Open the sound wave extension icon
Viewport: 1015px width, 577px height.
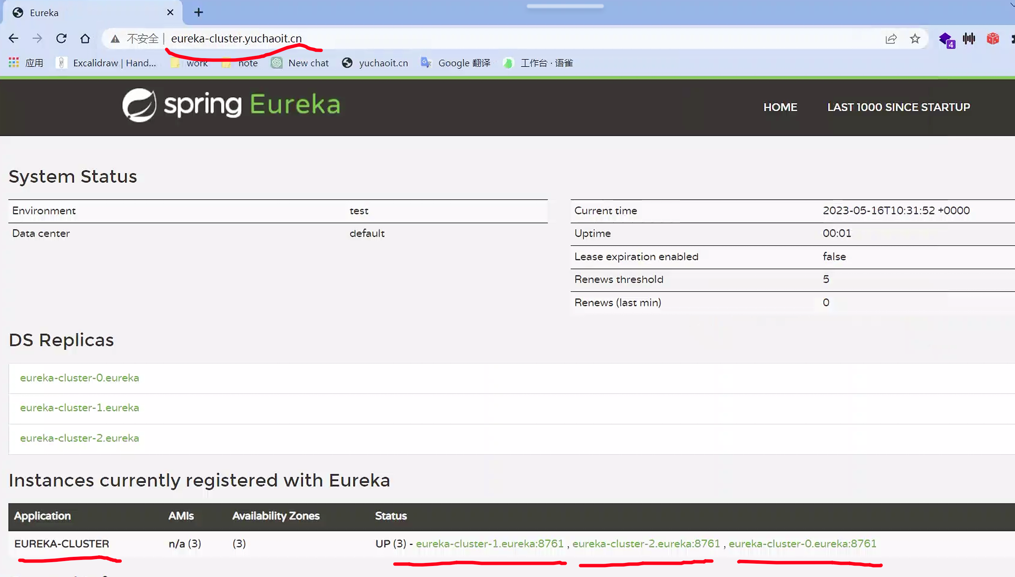coord(969,38)
